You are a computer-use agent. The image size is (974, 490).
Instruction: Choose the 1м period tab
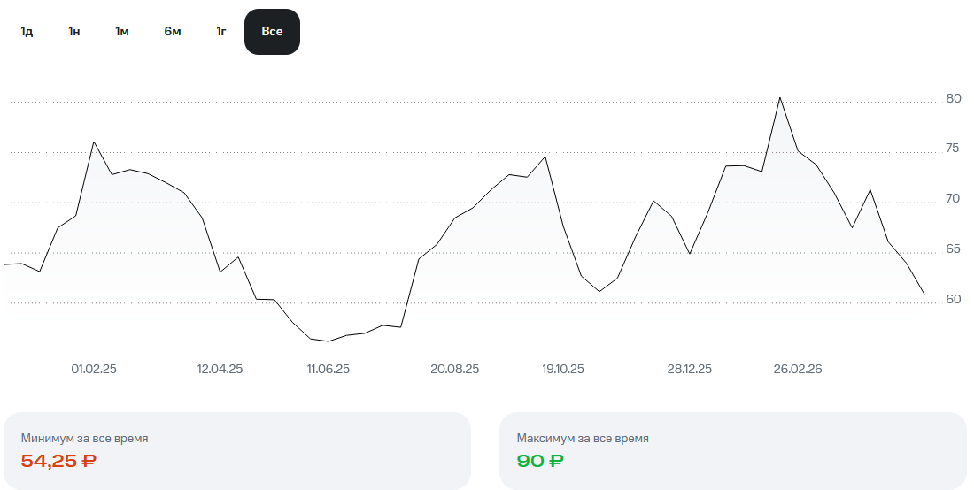coord(122,32)
